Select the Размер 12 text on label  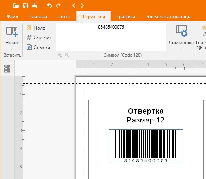click(x=146, y=120)
